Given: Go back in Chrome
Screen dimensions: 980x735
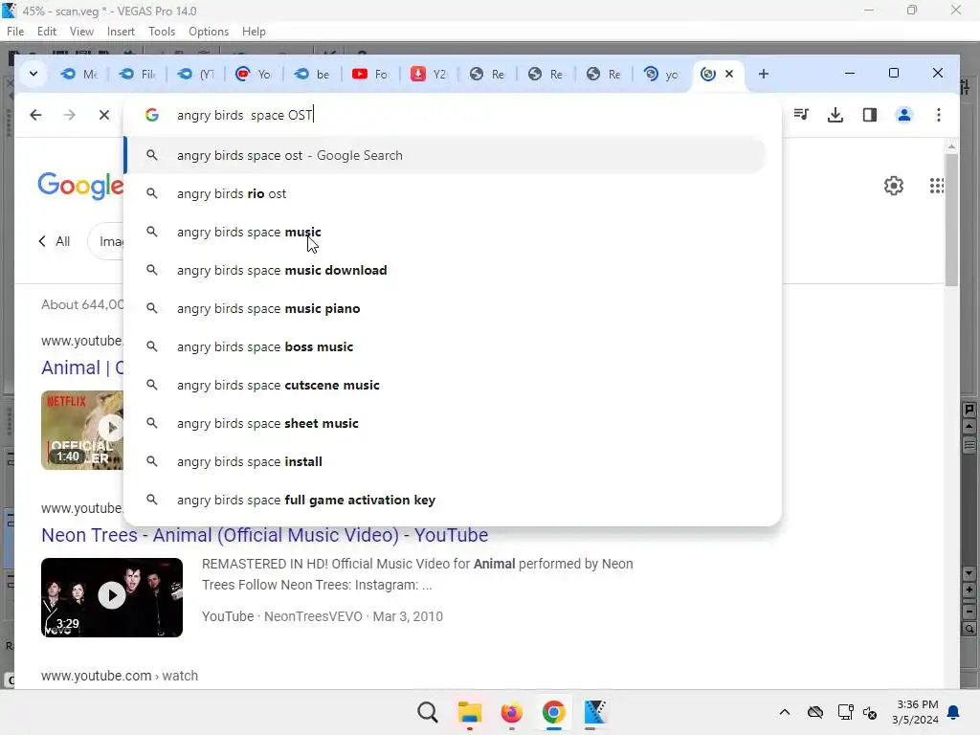Looking at the screenshot, I should point(35,115).
